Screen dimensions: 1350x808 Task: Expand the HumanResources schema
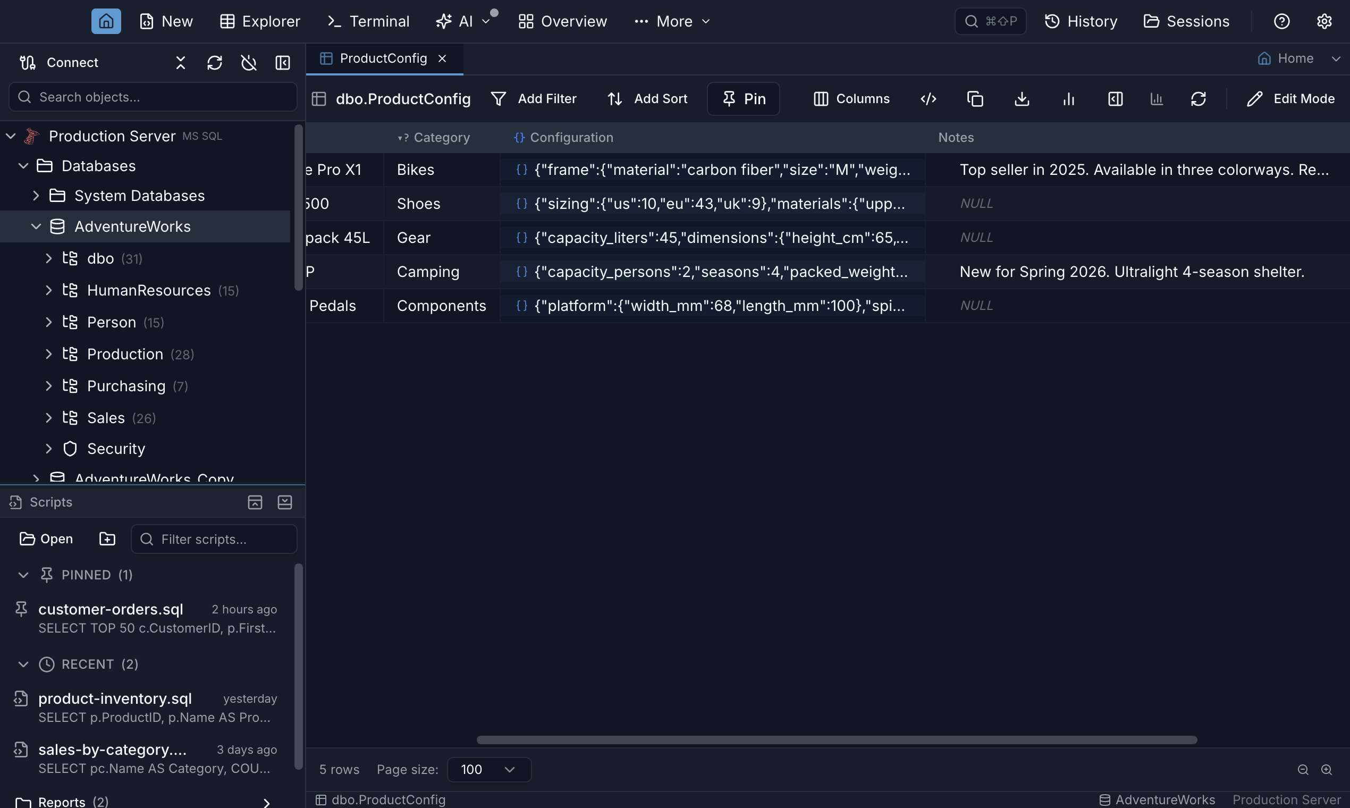click(x=48, y=290)
